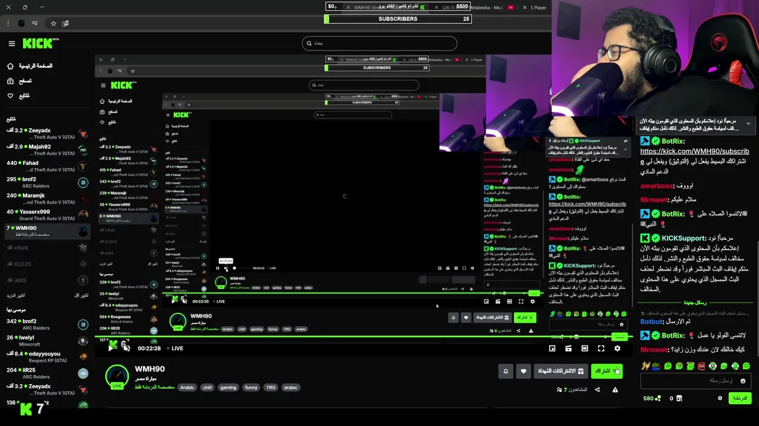Report the stream with warning icon

tap(615, 389)
